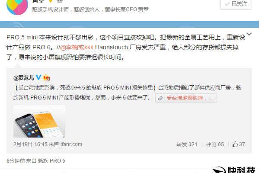The width and height of the screenshot is (259, 173).
Task: Like the post with thumbs-up icon
Action: tap(239, 144)
